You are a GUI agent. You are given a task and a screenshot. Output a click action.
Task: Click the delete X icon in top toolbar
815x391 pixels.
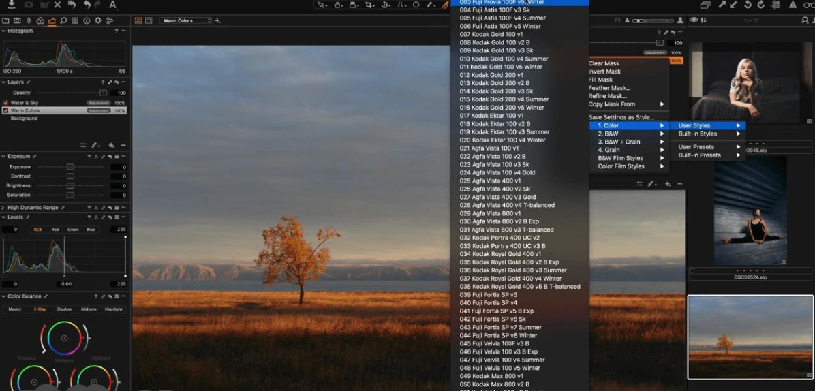click(58, 5)
